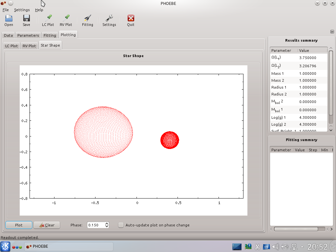Open the File menu
This screenshot has width=336, height=252.
6,10
